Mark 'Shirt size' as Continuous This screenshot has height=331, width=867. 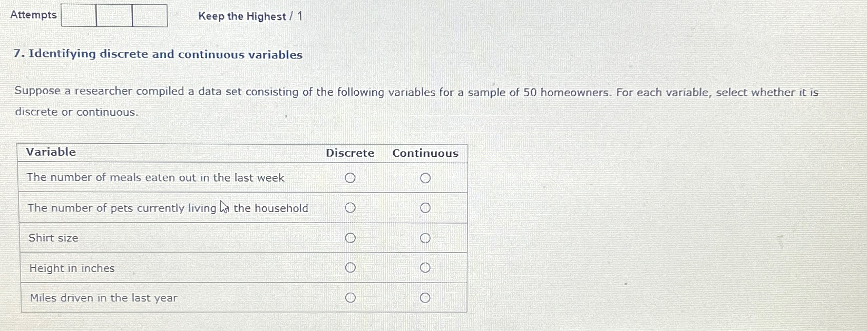pos(426,238)
